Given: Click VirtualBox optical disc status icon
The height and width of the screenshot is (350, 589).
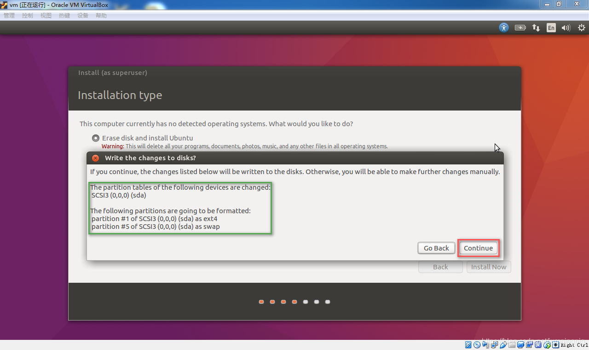Looking at the screenshot, I should [477, 344].
